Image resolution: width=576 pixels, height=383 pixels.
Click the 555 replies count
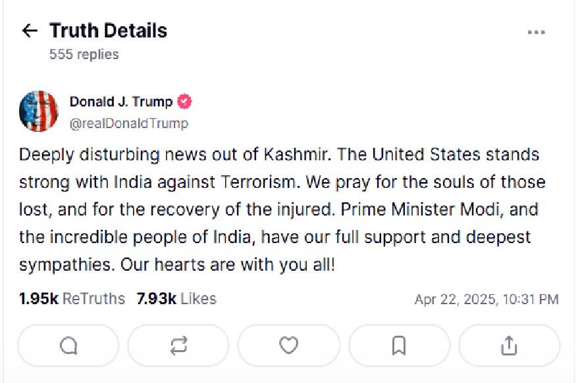tap(84, 55)
